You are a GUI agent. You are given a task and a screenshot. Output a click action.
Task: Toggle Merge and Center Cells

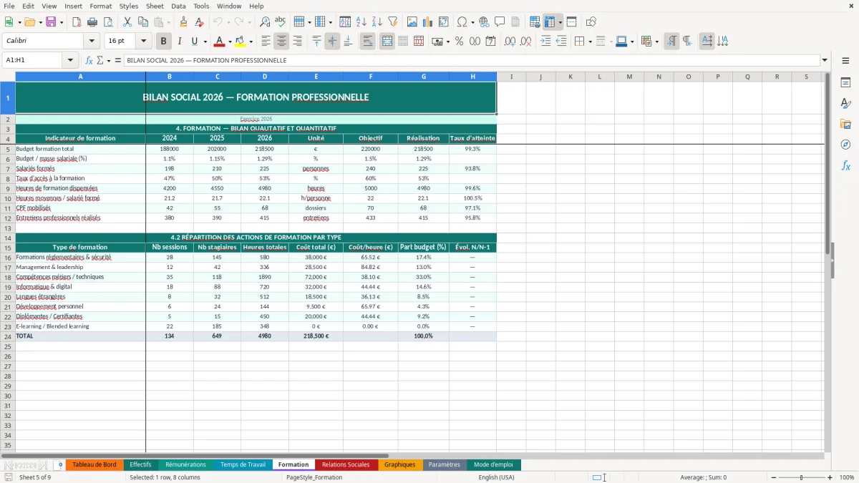[x=387, y=42]
